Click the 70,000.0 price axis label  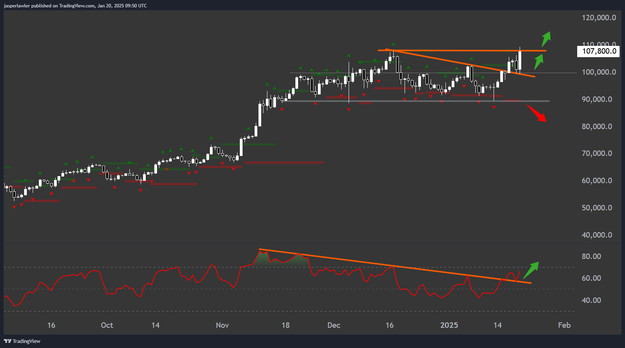tap(597, 153)
